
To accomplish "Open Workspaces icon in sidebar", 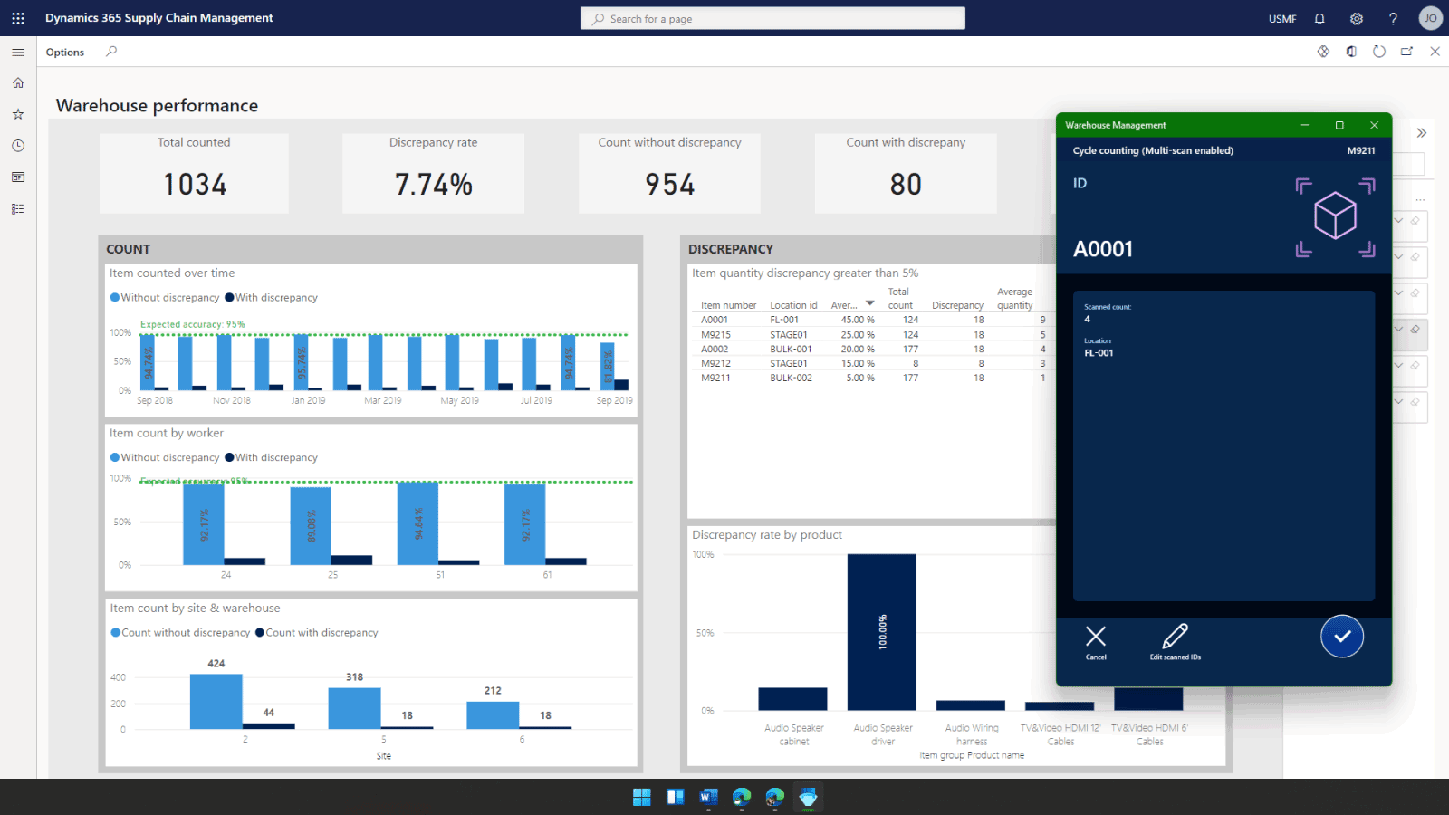I will [18, 177].
